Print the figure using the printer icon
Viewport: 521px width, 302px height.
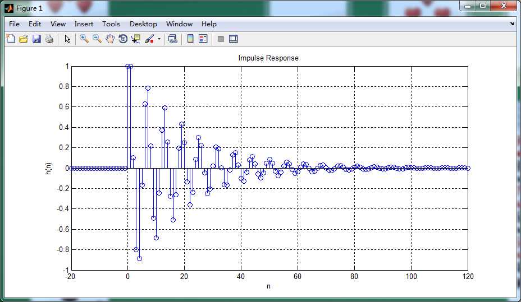49,39
